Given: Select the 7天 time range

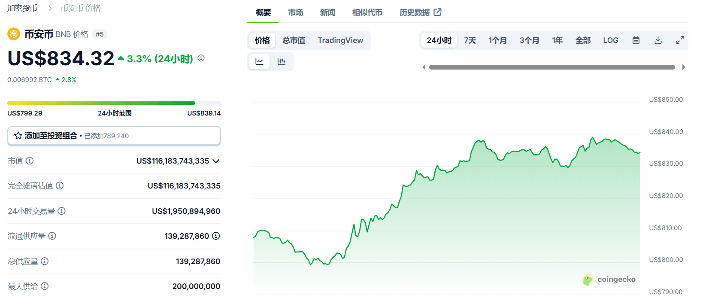Looking at the screenshot, I should click(x=470, y=40).
